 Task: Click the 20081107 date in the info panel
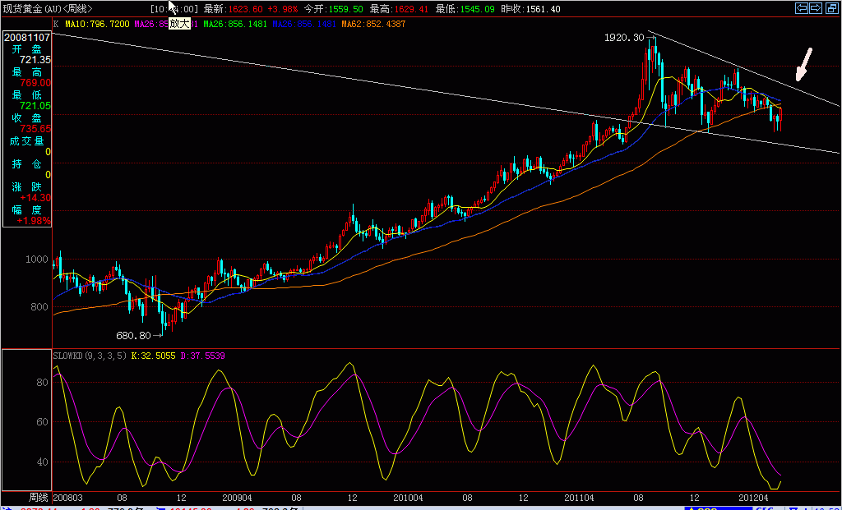click(x=27, y=38)
